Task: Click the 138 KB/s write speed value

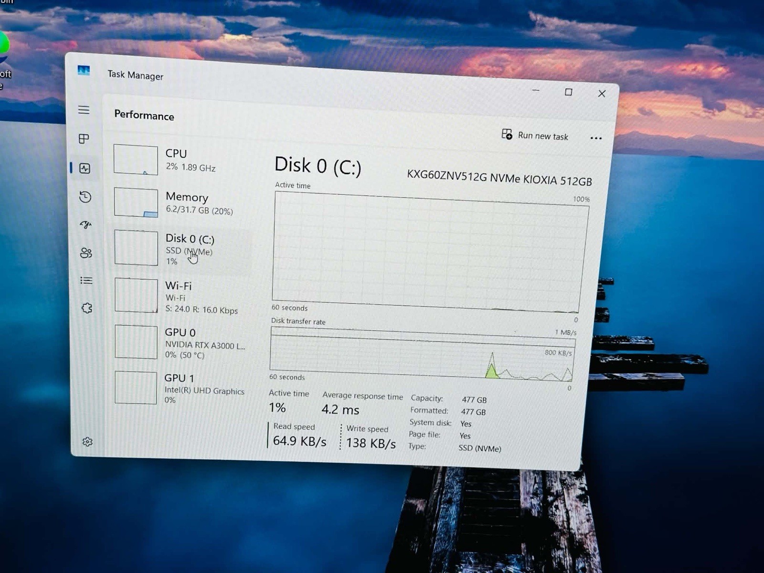Action: (371, 443)
